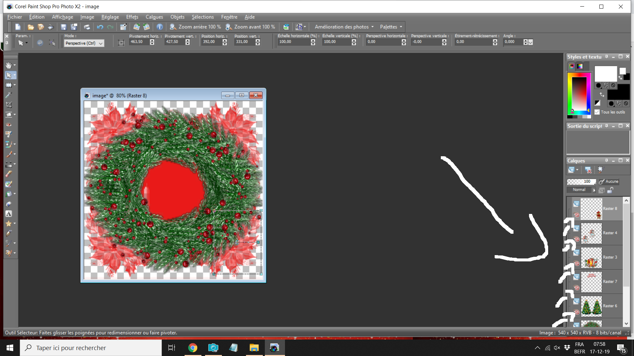Select the Text tool
Screen dimensions: 634x356
9,214
